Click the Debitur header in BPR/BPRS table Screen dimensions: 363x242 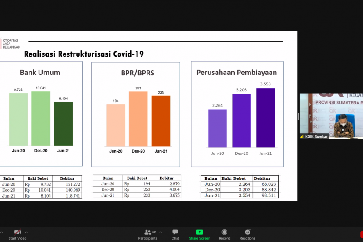[166, 178]
